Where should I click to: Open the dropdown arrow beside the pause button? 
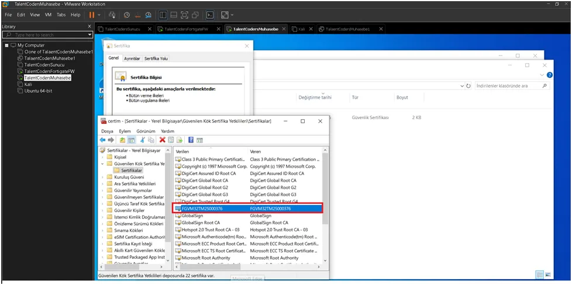tap(98, 15)
